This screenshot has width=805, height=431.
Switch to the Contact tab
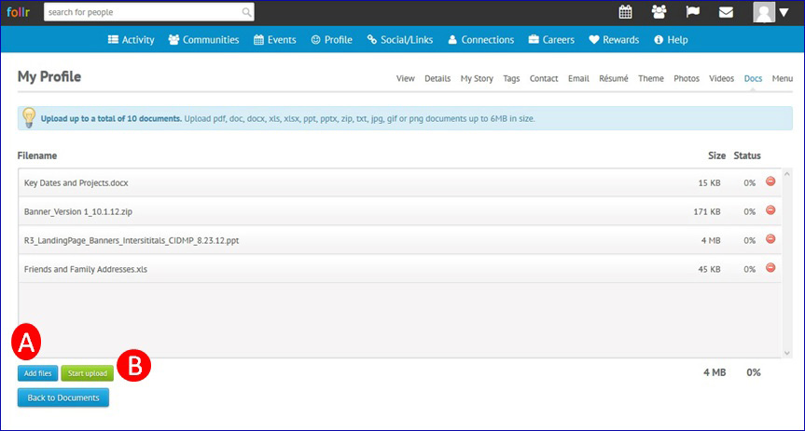(x=544, y=78)
